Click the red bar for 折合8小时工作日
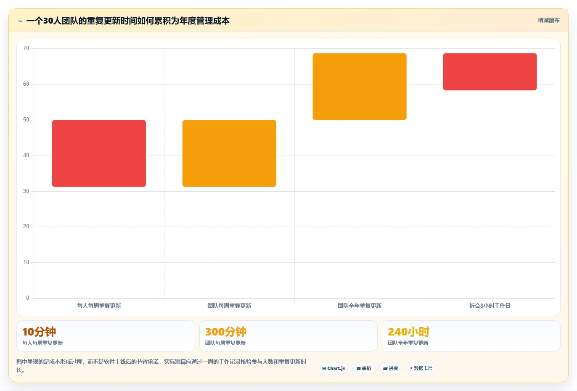577x391 pixels. tap(490, 72)
